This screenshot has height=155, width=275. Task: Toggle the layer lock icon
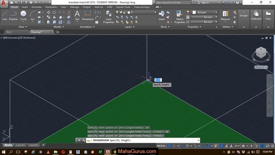(x=124, y=12)
